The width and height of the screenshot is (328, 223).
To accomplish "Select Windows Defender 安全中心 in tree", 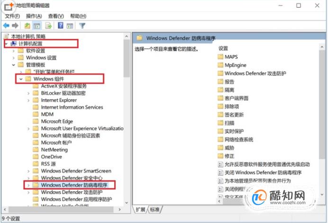I will coord(72,178).
